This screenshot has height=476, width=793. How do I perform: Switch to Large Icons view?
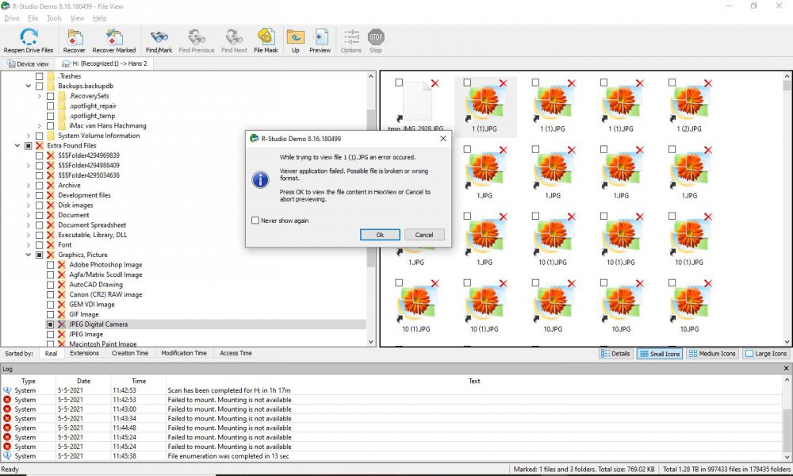[x=766, y=354]
